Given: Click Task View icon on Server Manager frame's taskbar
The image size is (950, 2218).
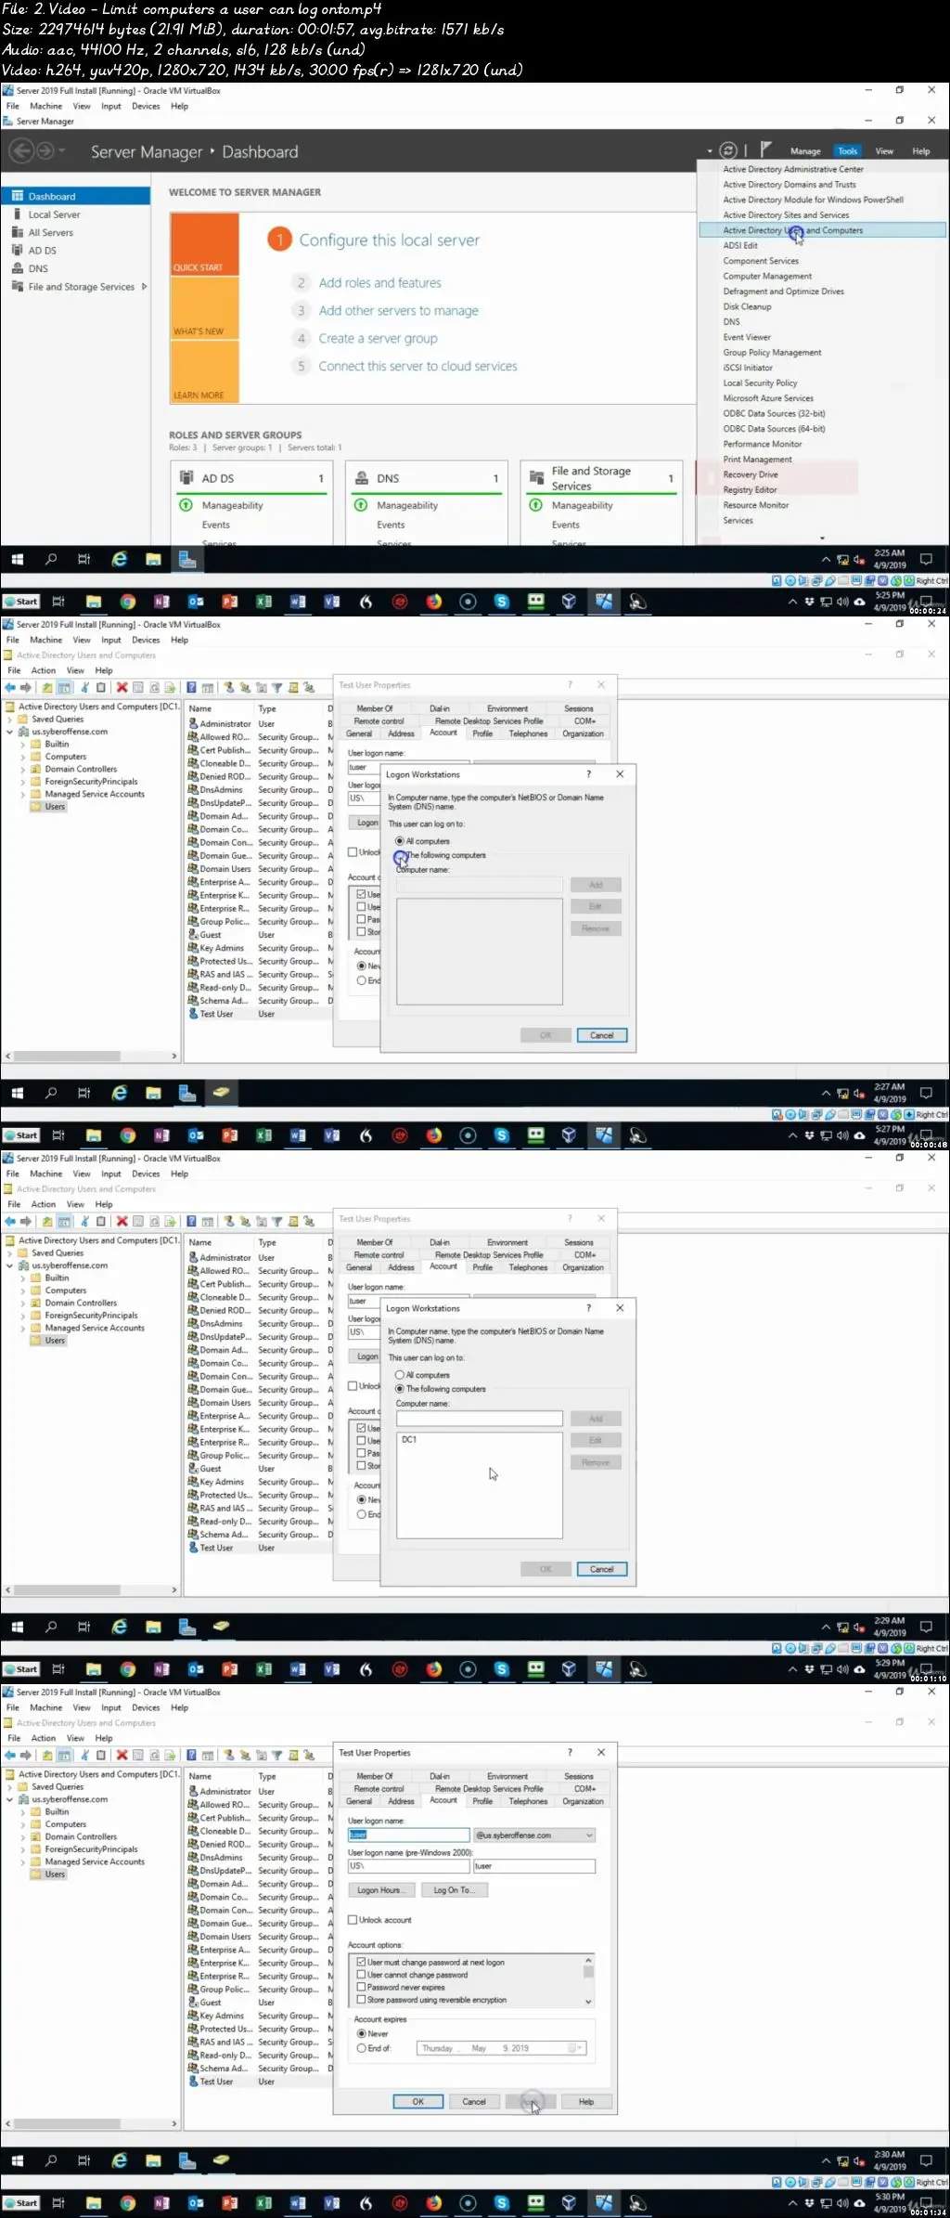Looking at the screenshot, I should 83,559.
